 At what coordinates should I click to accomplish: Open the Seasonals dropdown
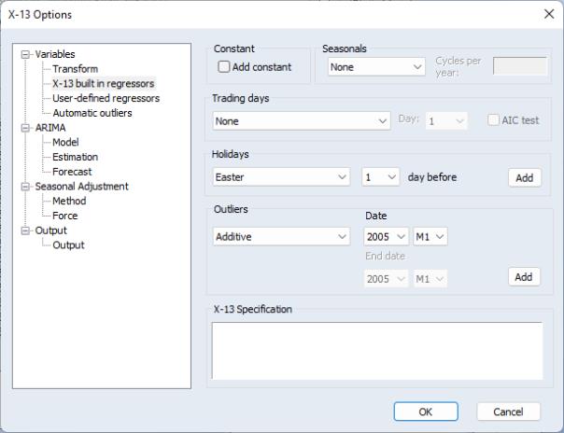(376, 67)
